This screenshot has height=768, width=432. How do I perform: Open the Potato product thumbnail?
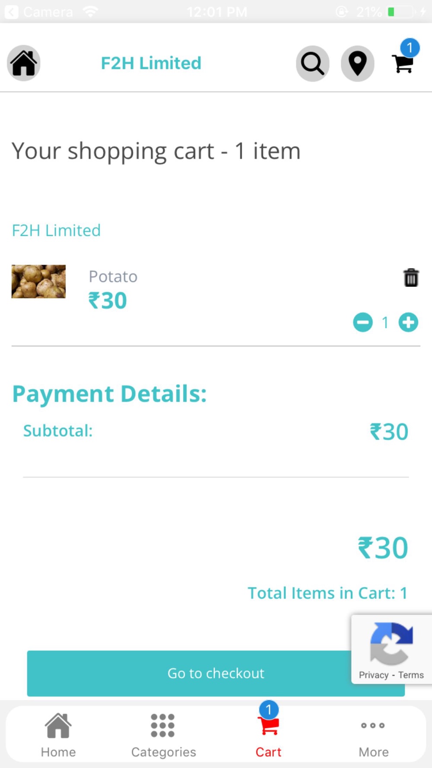point(38,282)
